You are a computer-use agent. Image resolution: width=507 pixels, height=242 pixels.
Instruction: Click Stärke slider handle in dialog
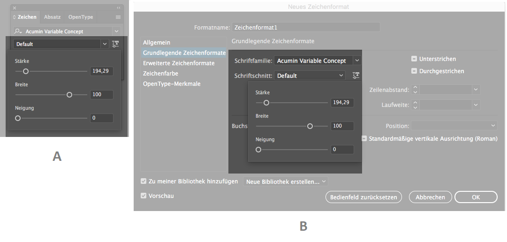coord(266,103)
